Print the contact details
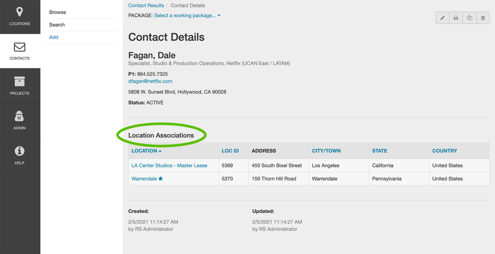The image size is (495, 254). click(x=456, y=18)
